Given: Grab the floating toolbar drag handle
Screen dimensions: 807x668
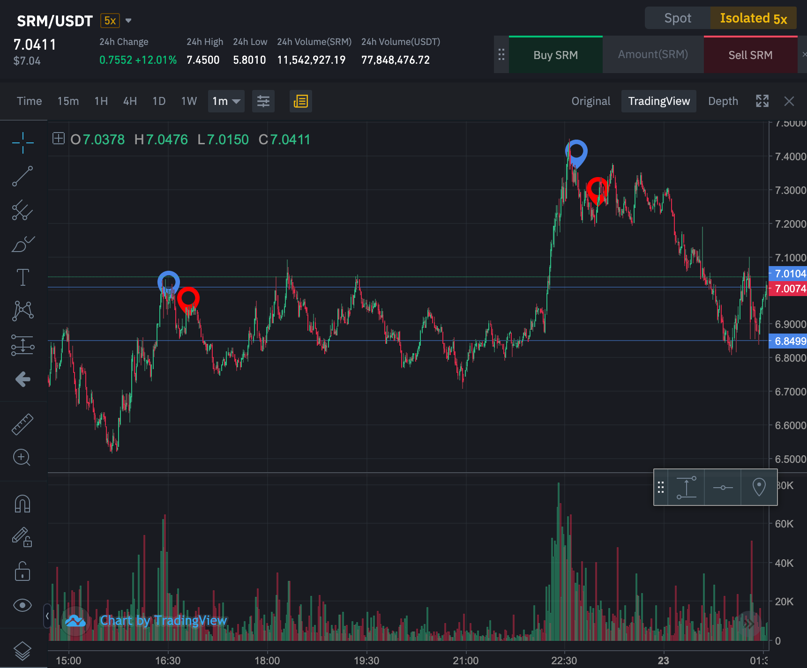Looking at the screenshot, I should (x=661, y=487).
